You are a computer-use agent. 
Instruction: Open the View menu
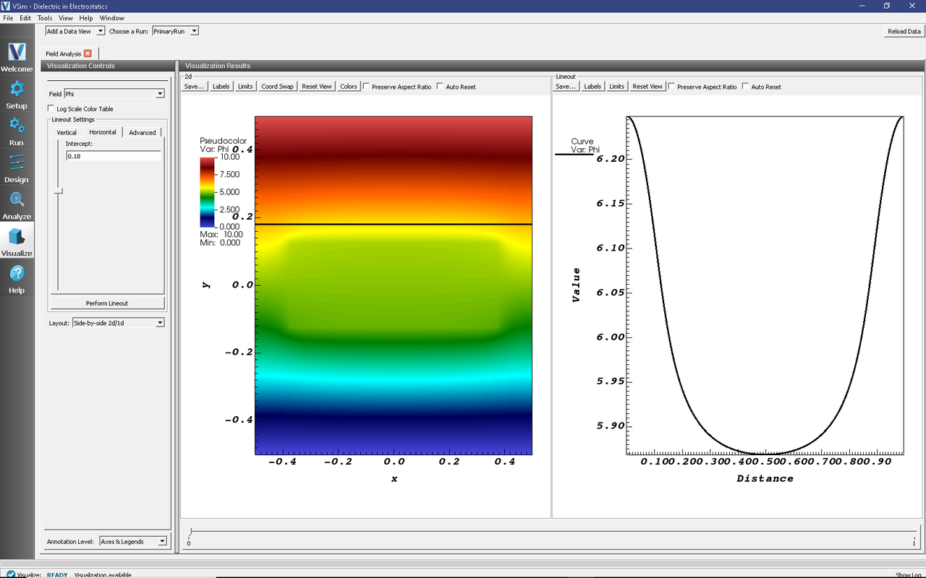pos(65,18)
